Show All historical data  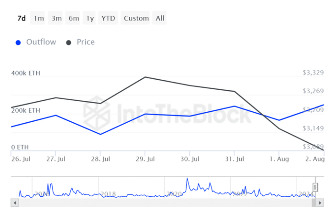[159, 18]
